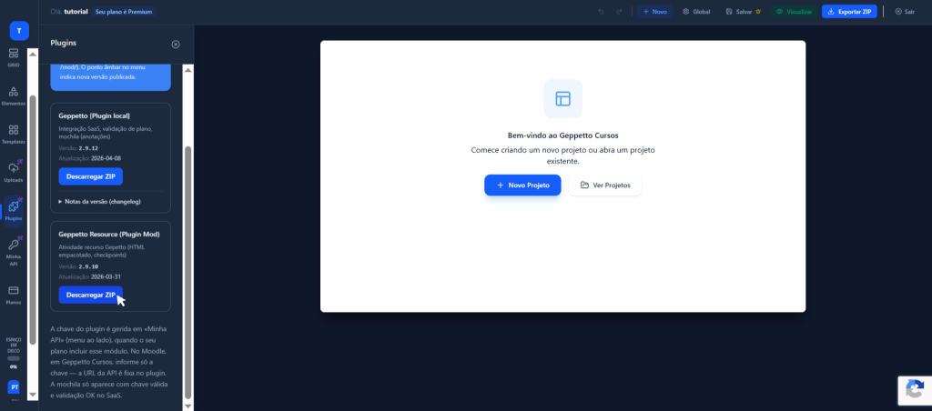Click the undo arrow in toolbar
Viewport: 932px width, 411px height.
coord(601,12)
